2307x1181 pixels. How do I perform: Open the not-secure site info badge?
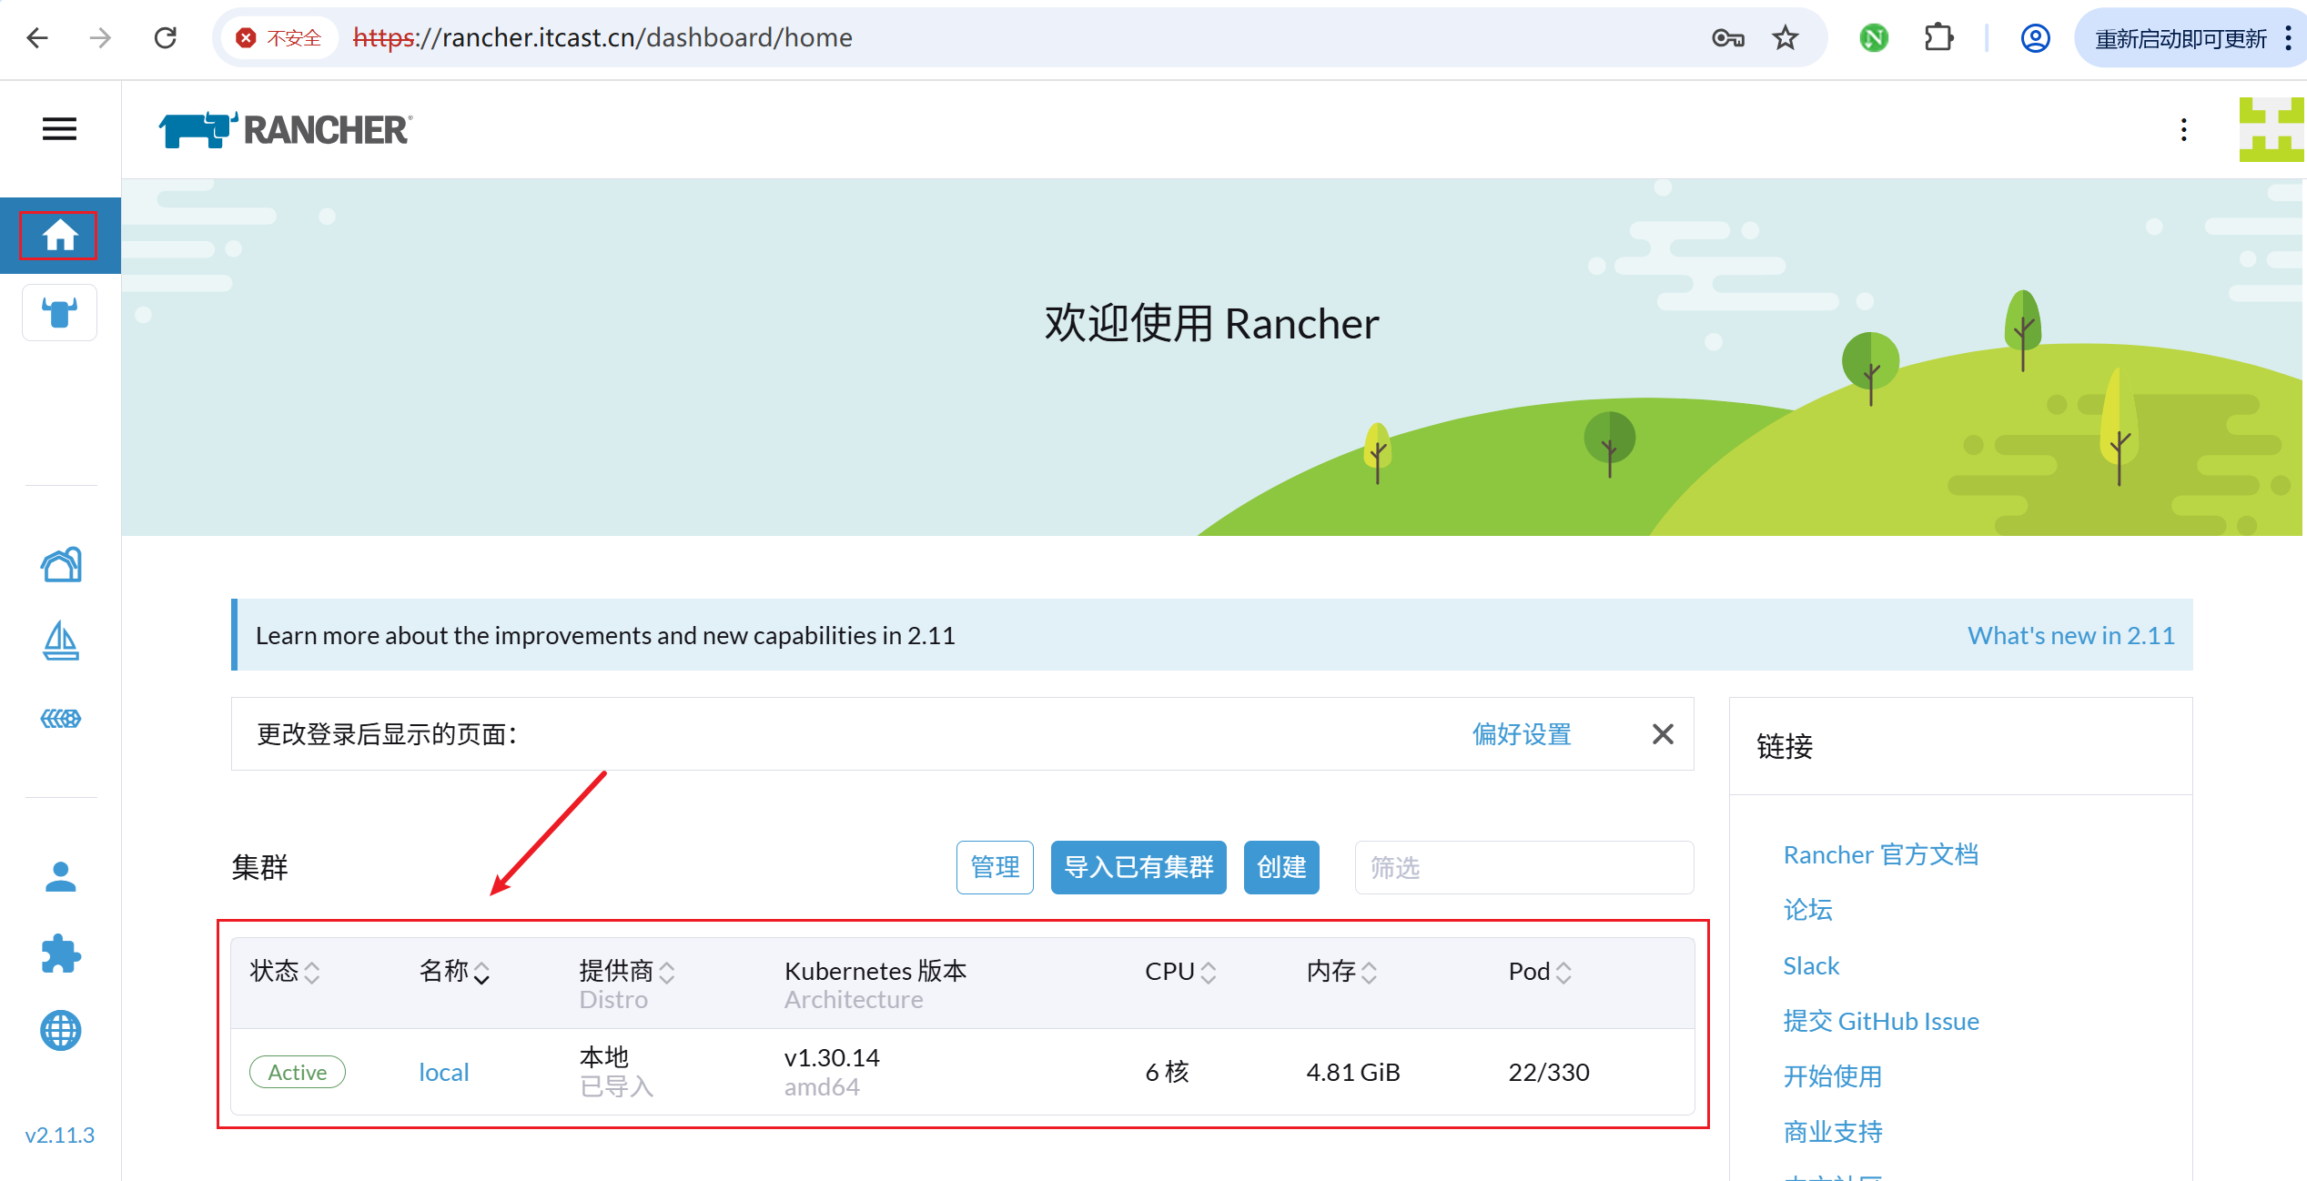tap(279, 37)
